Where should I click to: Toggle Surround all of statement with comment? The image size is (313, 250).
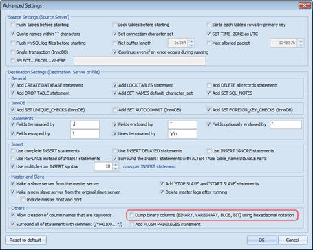[x=13, y=224]
